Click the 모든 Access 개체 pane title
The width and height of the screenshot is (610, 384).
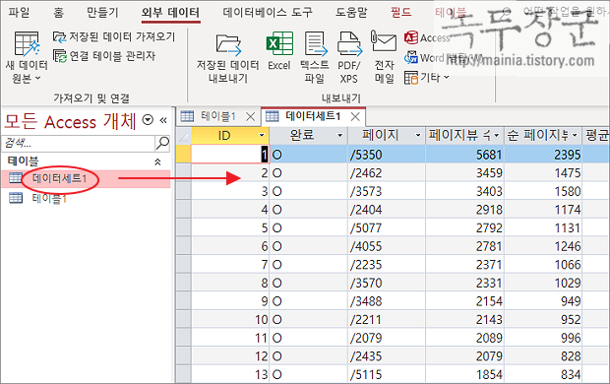(70, 121)
